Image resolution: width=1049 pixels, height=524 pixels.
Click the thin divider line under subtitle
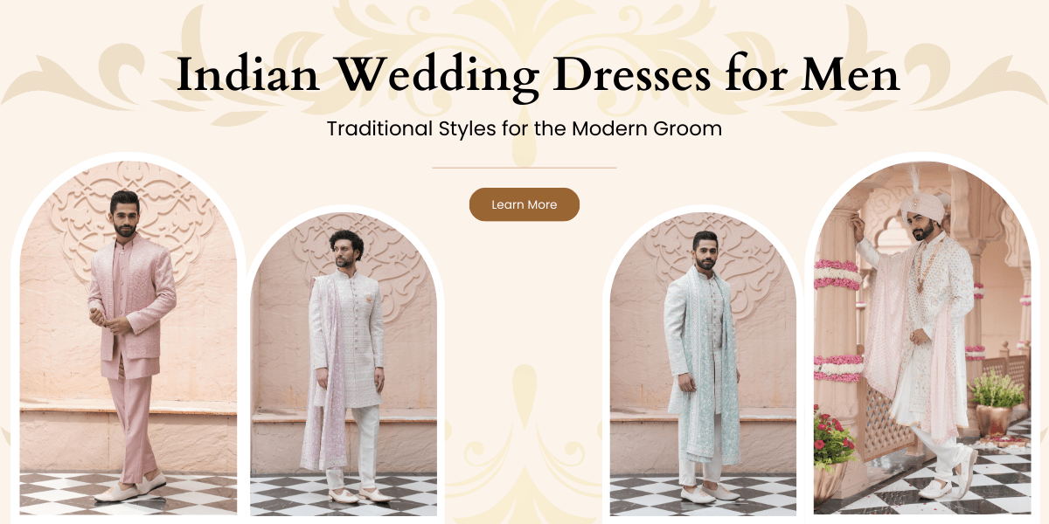524,168
